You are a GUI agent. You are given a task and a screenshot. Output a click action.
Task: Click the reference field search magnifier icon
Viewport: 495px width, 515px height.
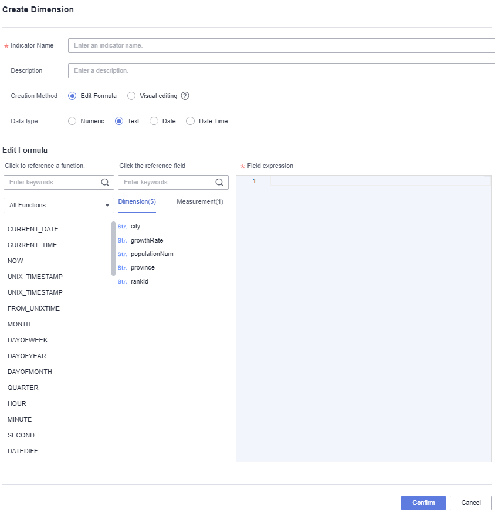(x=219, y=183)
